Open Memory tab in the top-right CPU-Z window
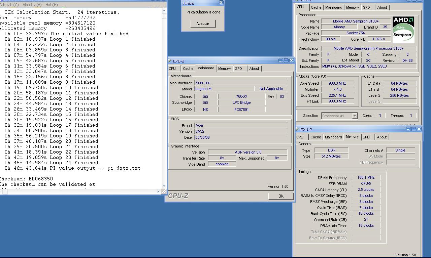Viewport: 431px width, 258px height. pyautogui.click(x=352, y=7)
